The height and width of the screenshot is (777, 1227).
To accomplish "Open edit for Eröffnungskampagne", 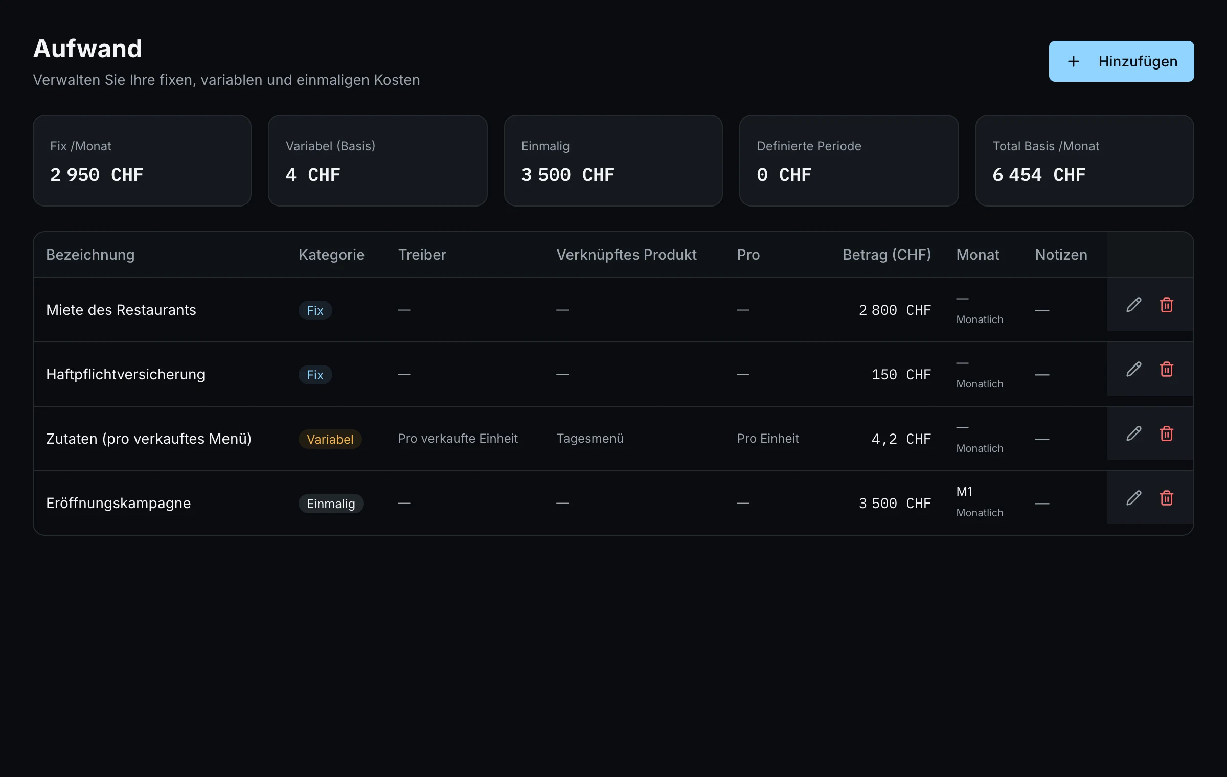I will point(1133,498).
